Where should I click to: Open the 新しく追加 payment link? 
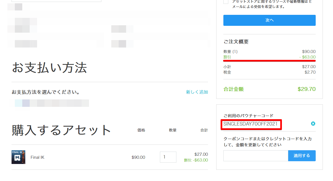point(197,92)
